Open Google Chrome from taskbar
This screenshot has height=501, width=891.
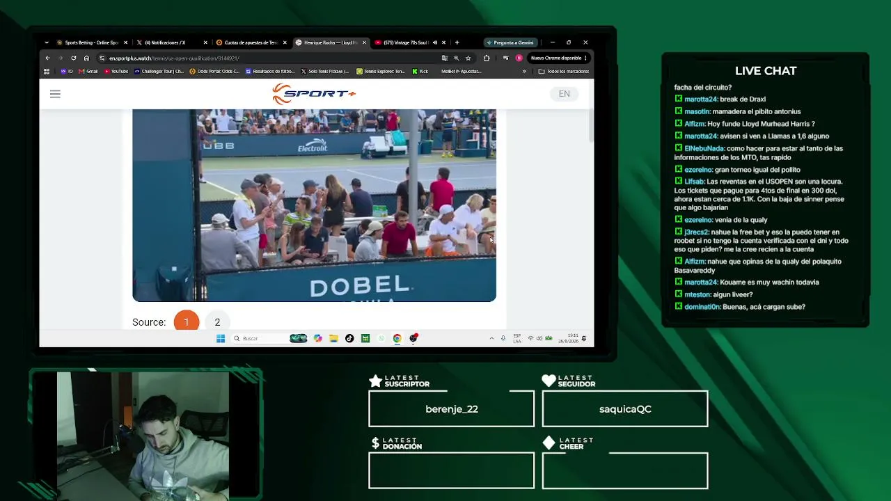point(397,338)
